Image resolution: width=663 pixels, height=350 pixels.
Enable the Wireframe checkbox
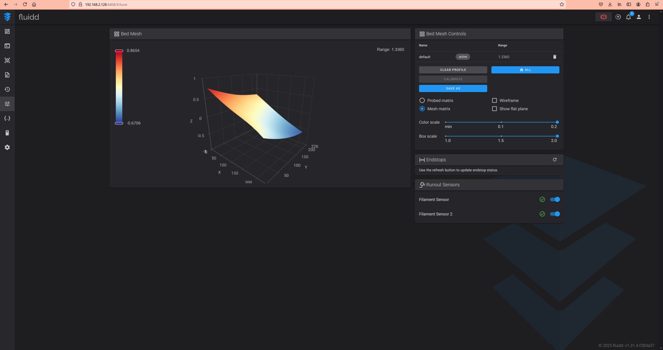[x=494, y=100]
